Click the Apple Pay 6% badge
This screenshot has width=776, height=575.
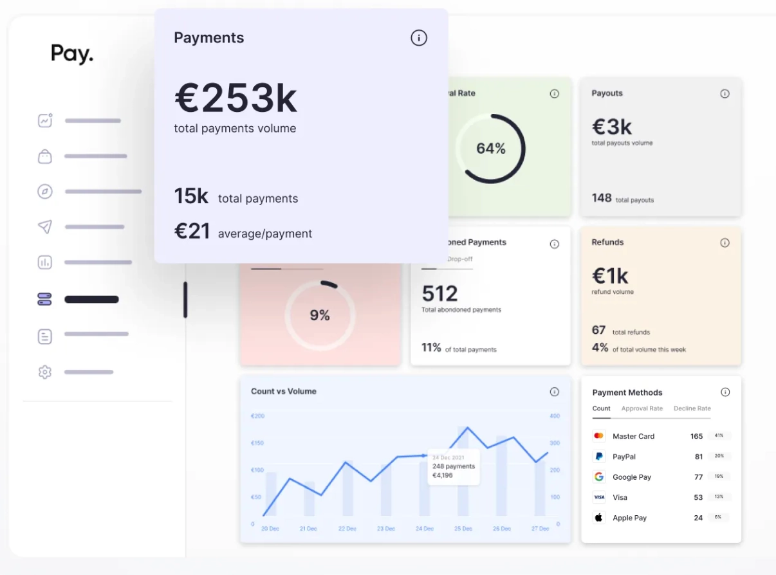[x=719, y=518]
